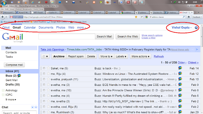Click the bookmark star in the address bar
This screenshot has width=203, height=114.
pyautogui.click(x=136, y=17)
